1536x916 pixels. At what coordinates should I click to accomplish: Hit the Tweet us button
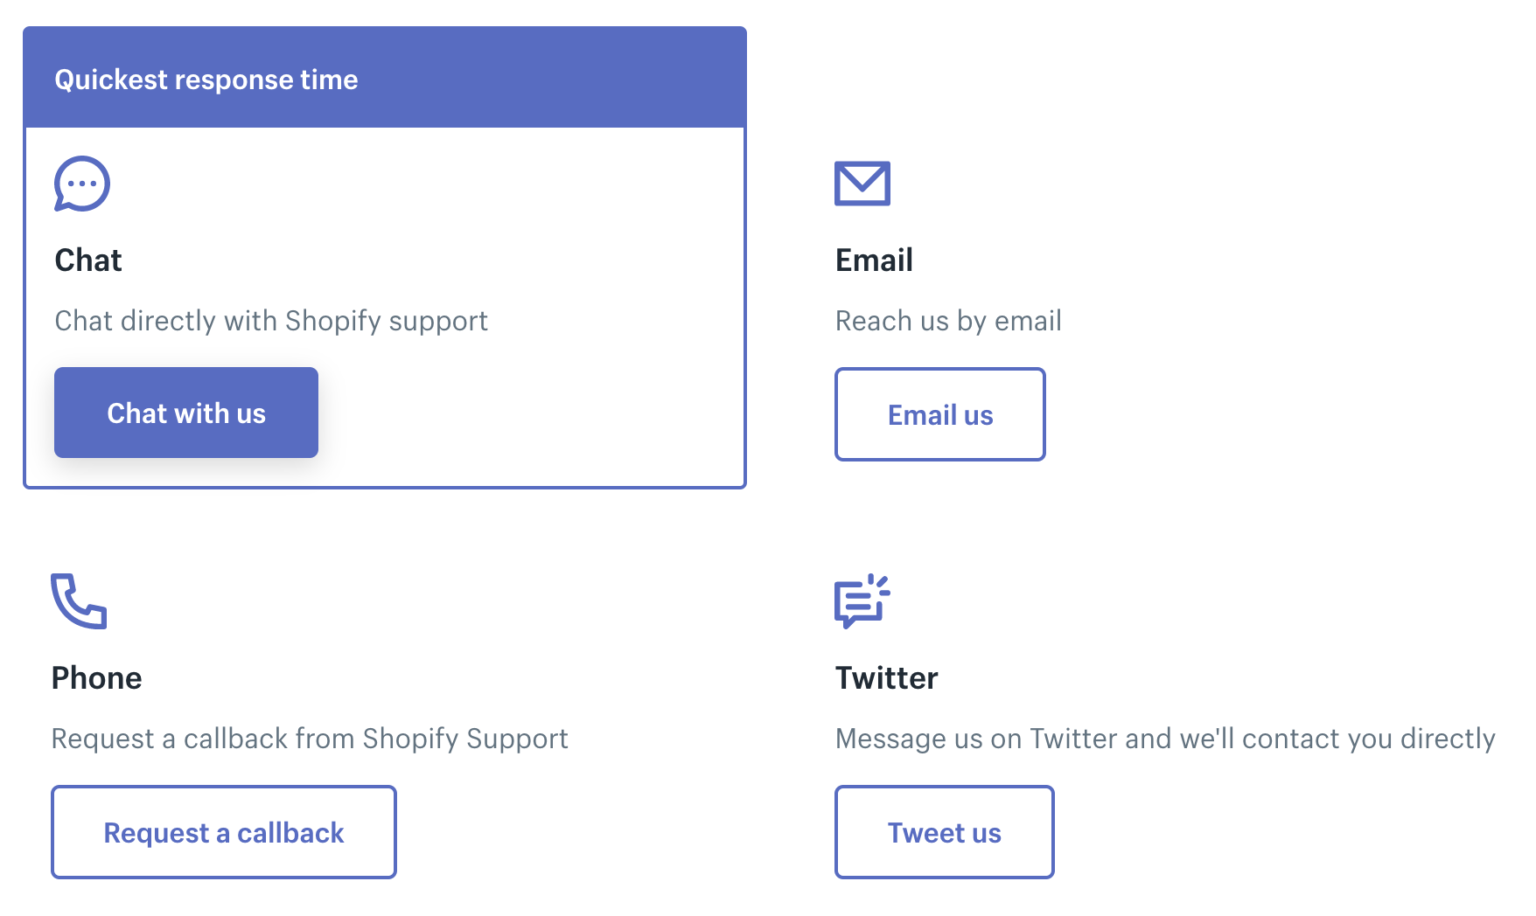(x=944, y=832)
